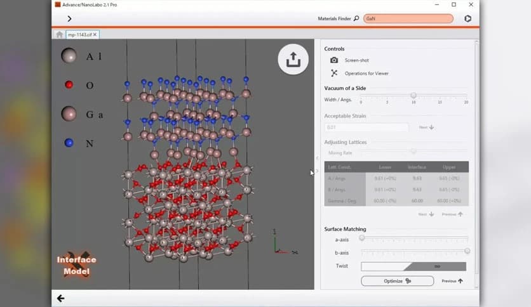Click the export upload circle button
Screen dimensions: 531x307
(x=293, y=60)
